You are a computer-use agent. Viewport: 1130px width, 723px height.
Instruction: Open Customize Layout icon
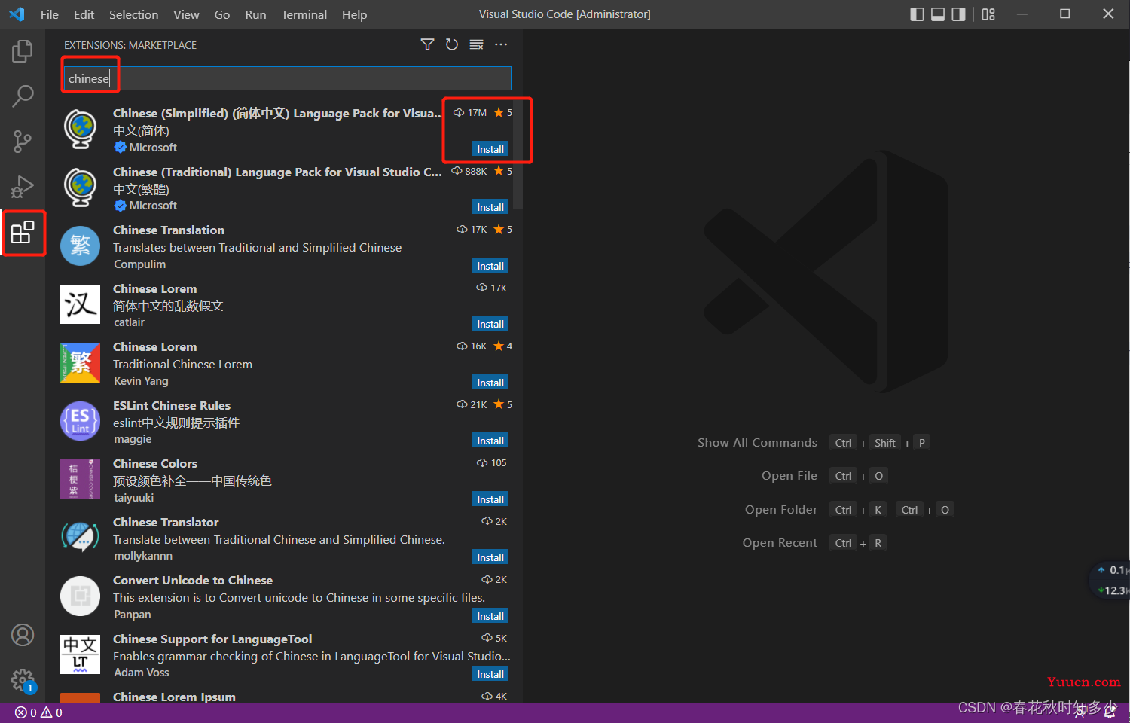coord(988,14)
